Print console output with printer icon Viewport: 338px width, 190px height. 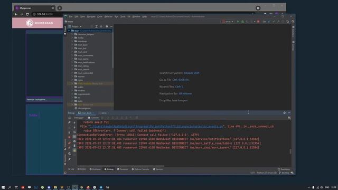(x=74, y=141)
